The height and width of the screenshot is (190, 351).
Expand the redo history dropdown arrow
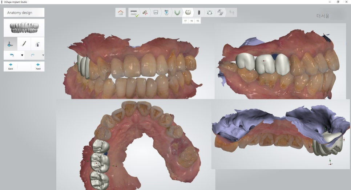(x=43, y=56)
